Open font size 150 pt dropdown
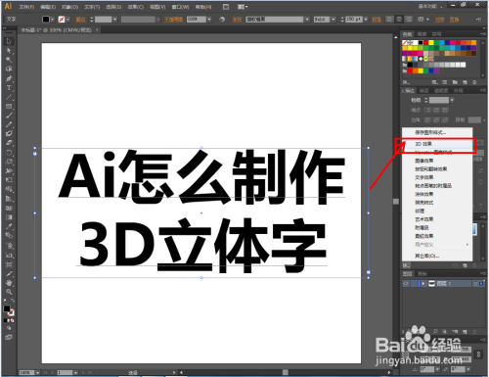The height and width of the screenshot is (377, 489). [366, 20]
